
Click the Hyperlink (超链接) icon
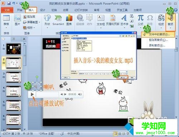click(x=80, y=18)
